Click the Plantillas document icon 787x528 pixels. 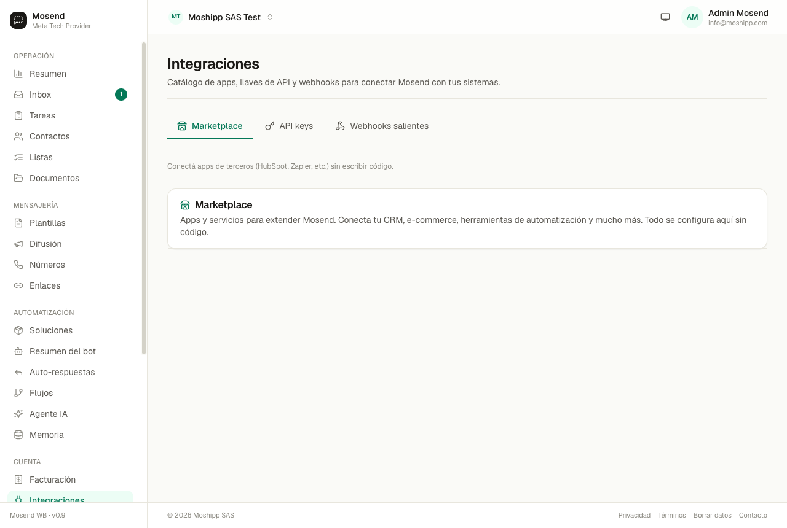(18, 223)
